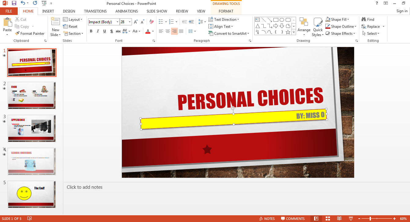
Task: Justify the paragraph text
Action: 181,31
